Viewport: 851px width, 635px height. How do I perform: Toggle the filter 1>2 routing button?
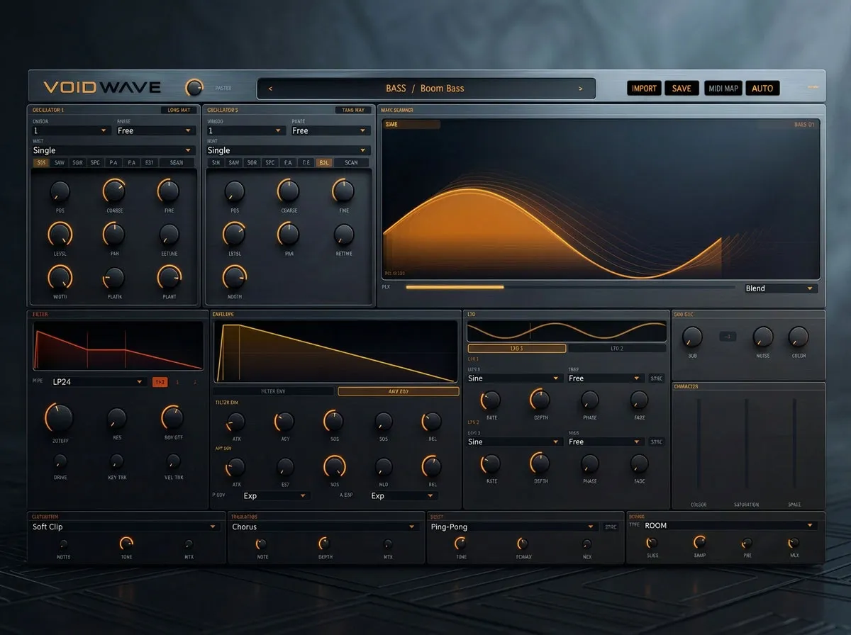(160, 382)
